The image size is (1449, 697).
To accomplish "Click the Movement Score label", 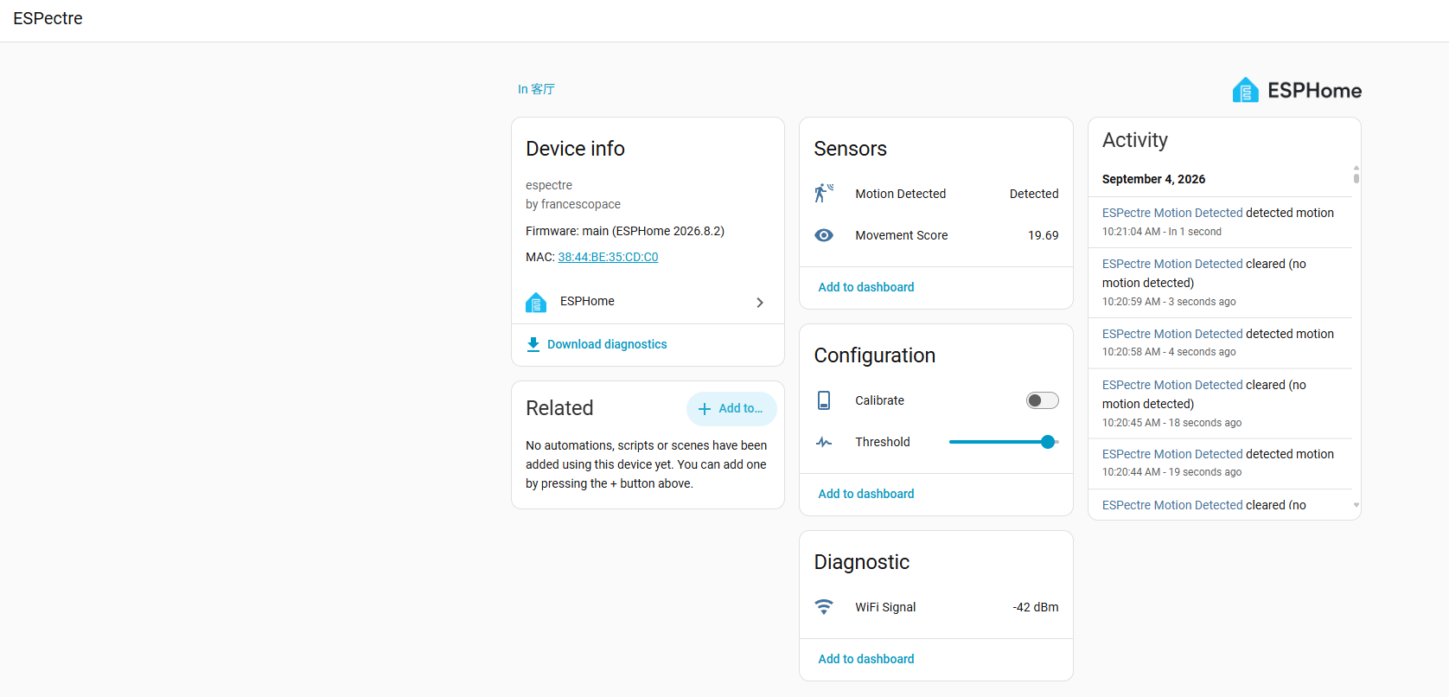I will tap(902, 235).
